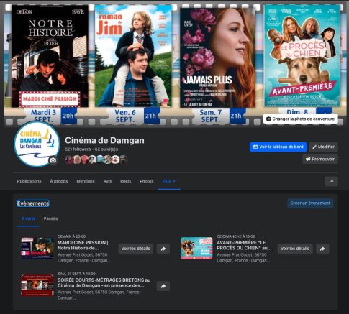Click the Jamais Plus poster on cover
Image resolution: width=349 pixels, height=314 pixels.
pos(217,57)
